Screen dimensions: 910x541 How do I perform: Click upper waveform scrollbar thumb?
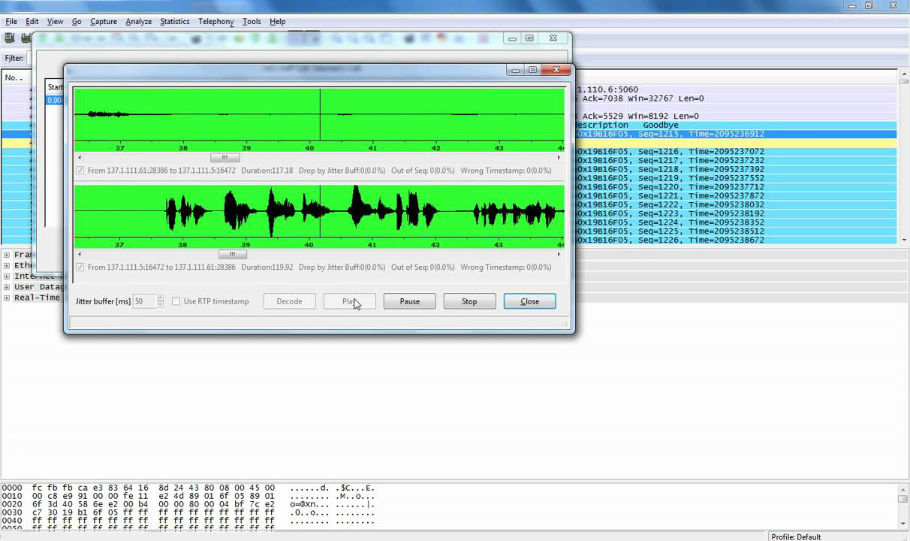[224, 158]
